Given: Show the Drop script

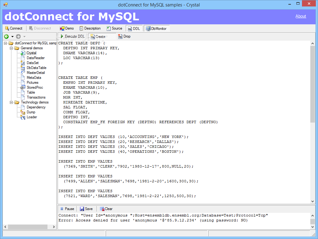Looking at the screenshot, I should pos(124,36).
